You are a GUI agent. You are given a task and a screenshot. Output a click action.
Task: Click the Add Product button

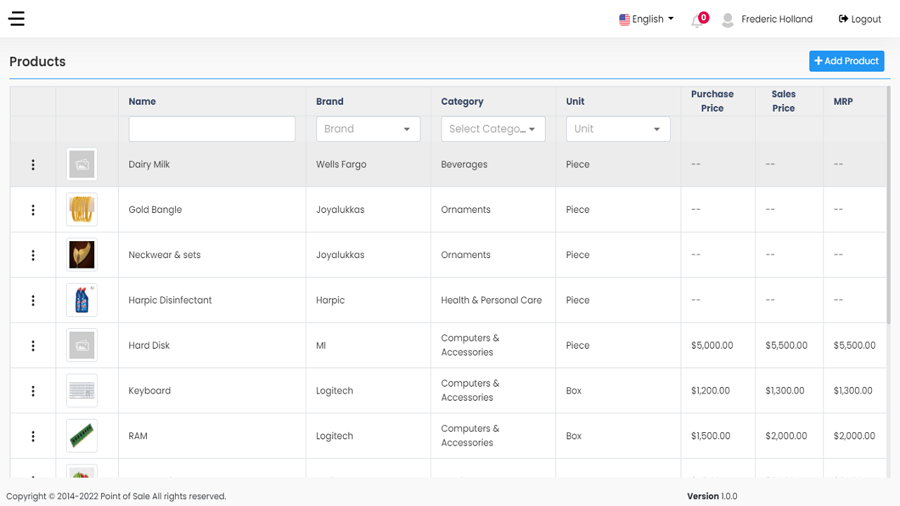(847, 61)
